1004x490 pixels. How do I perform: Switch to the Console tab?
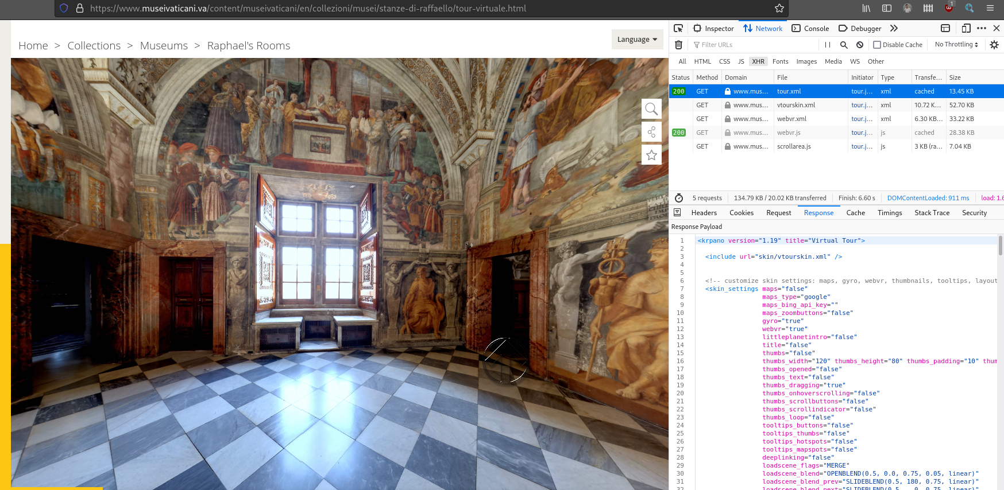tap(810, 28)
